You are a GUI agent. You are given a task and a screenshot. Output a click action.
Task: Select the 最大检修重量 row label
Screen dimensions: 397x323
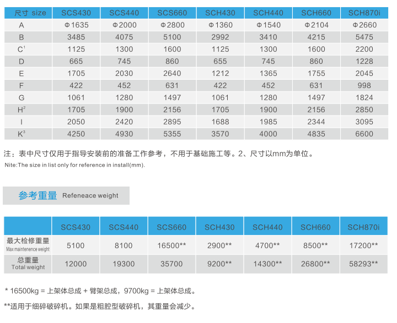click(28, 245)
